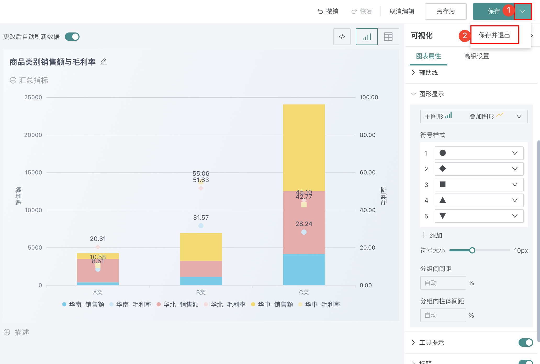Screen dimensions: 540x364
Task: Open symbol style 1 circle dropdown
Action: (x=479, y=153)
